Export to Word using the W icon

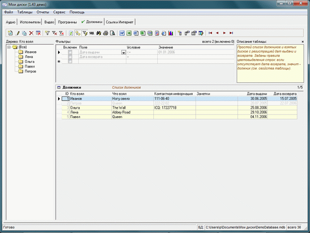(122, 33)
